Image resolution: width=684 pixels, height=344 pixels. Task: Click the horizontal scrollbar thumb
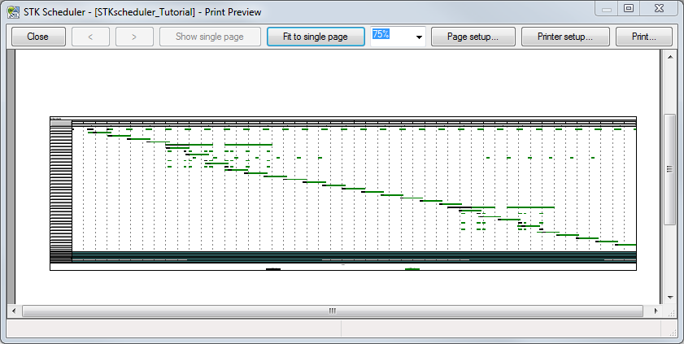point(332,311)
